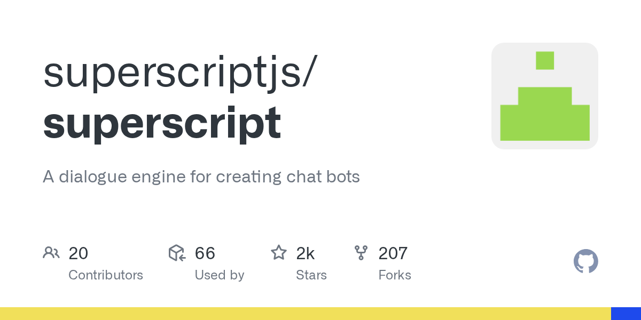Click the 207 forks count

click(393, 253)
